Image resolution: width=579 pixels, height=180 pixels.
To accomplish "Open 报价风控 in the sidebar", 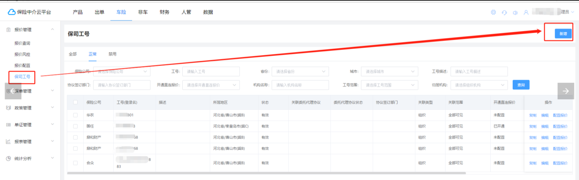I will (22, 54).
